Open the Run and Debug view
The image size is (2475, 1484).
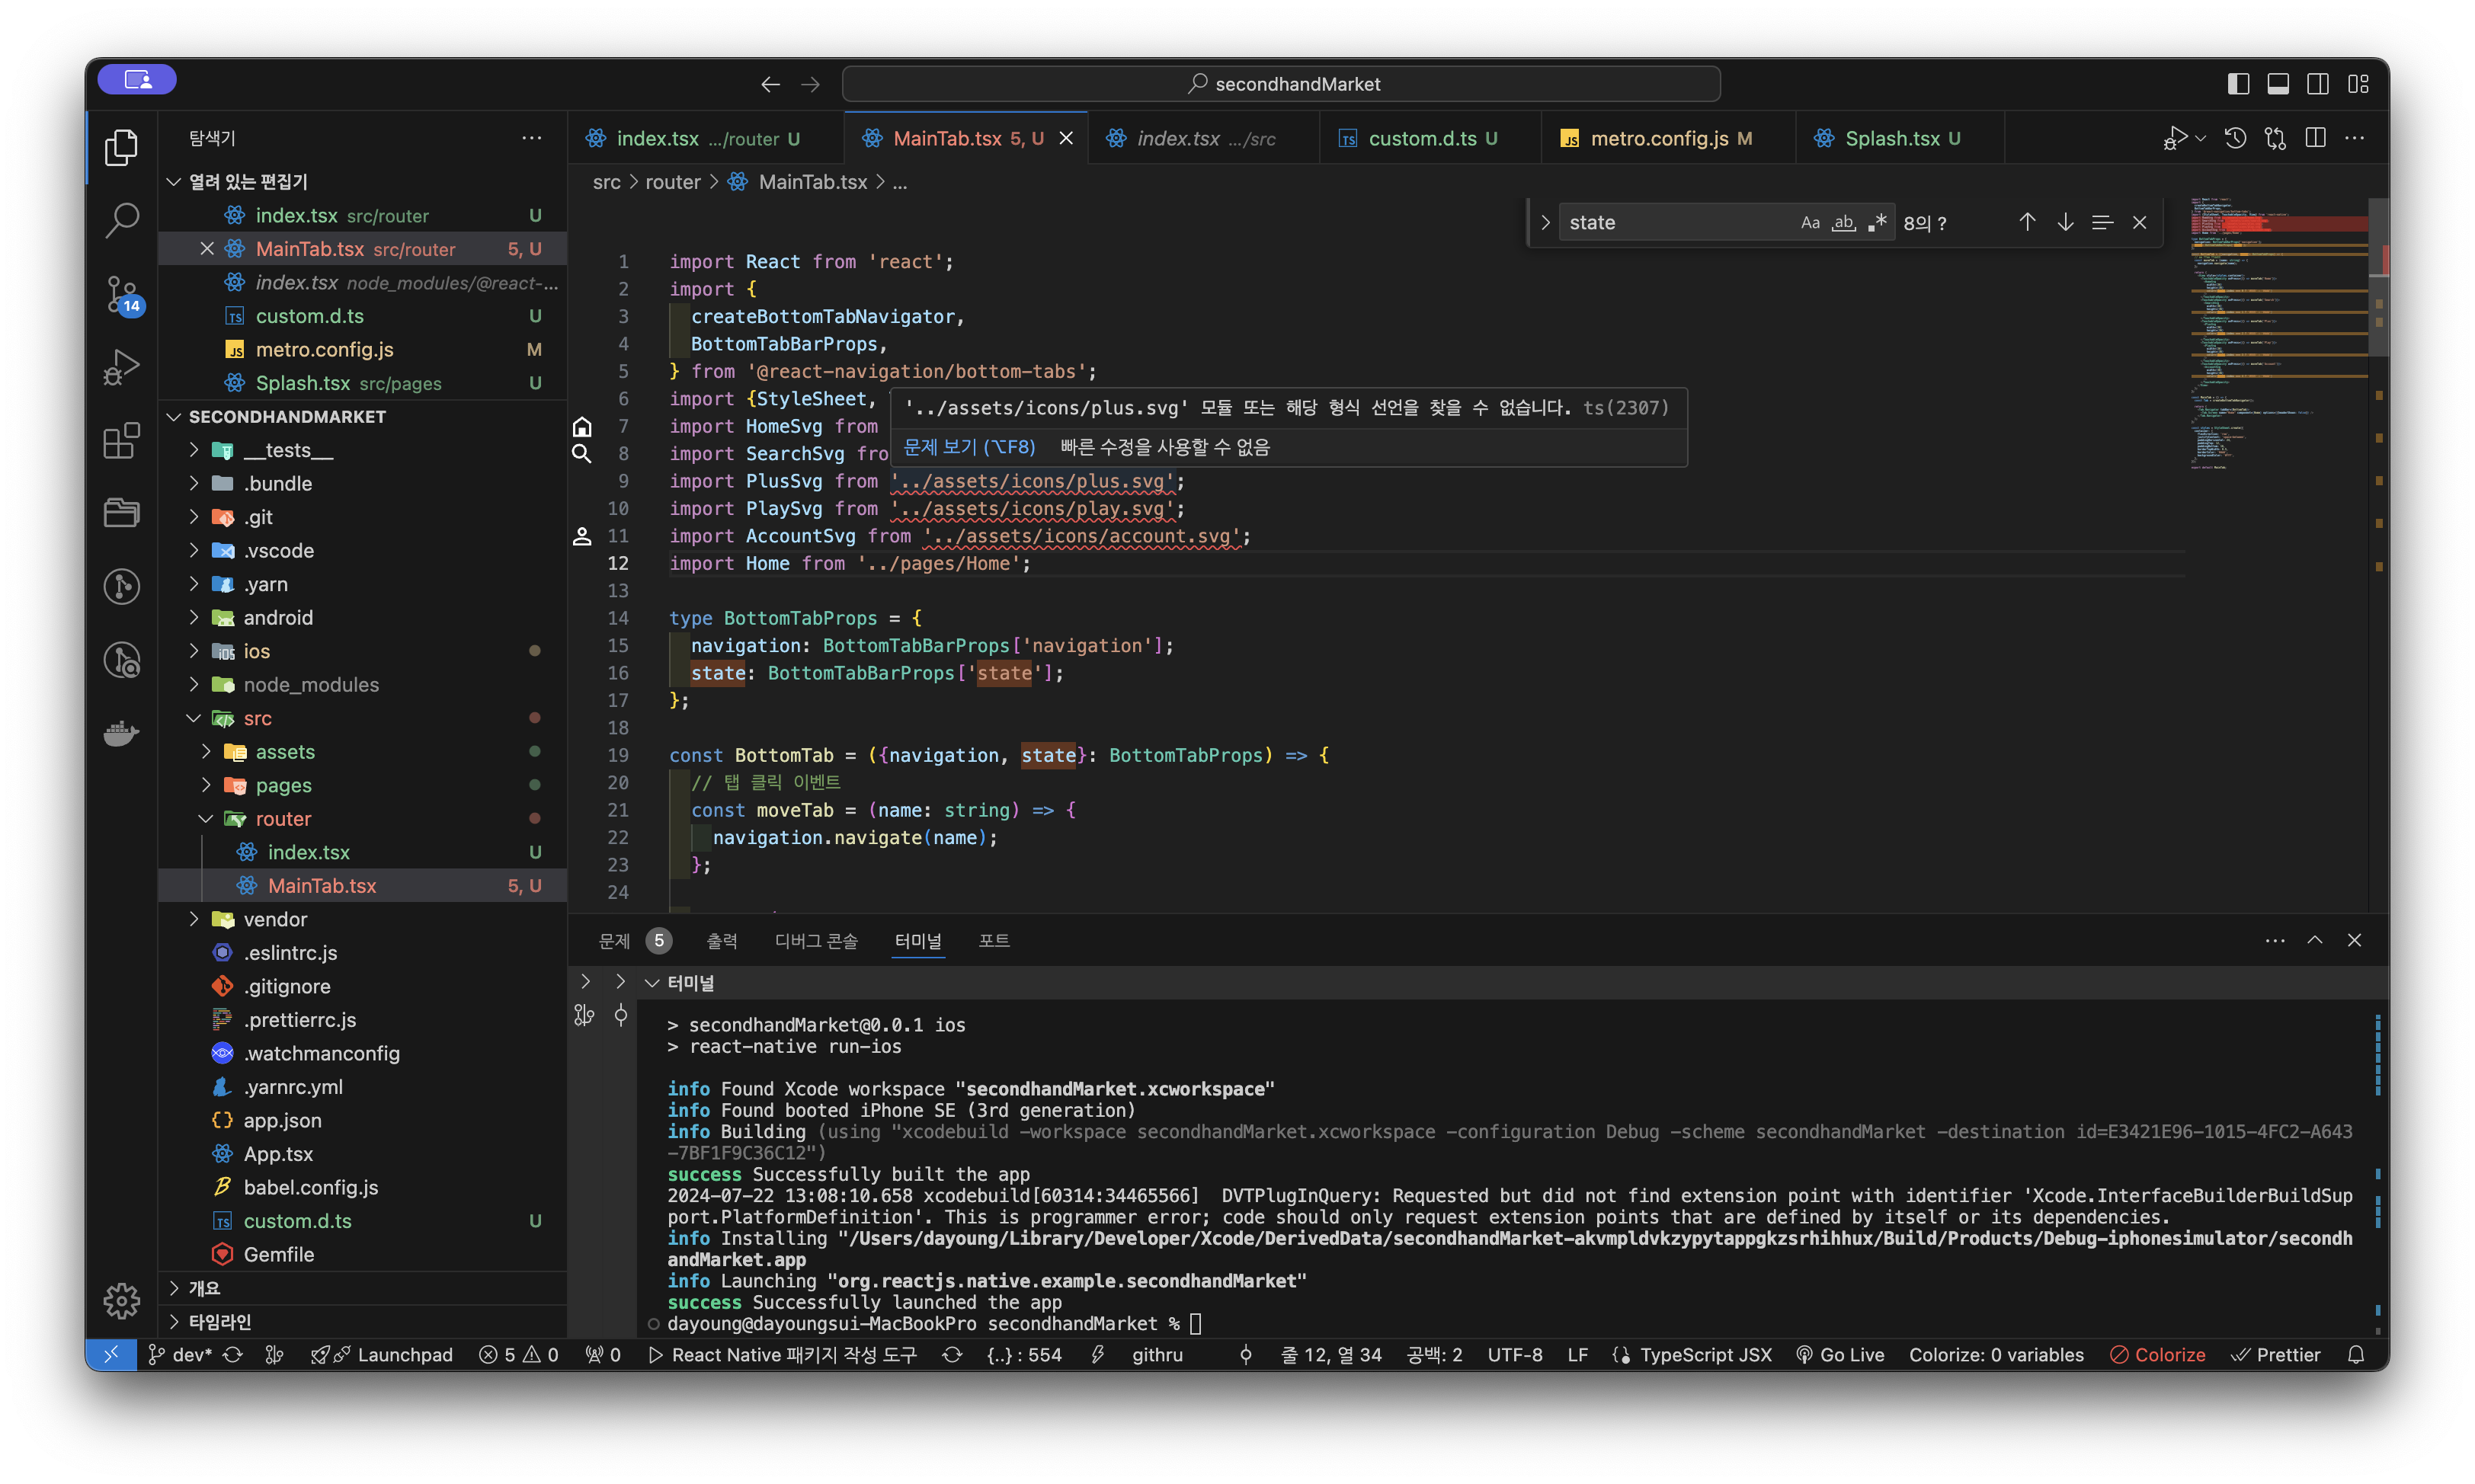tap(122, 367)
